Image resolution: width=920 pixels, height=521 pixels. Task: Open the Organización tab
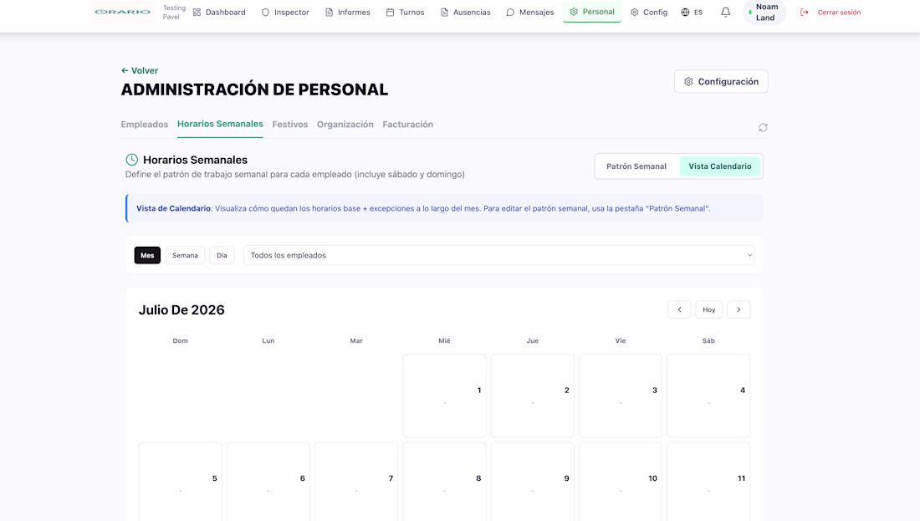[345, 125]
